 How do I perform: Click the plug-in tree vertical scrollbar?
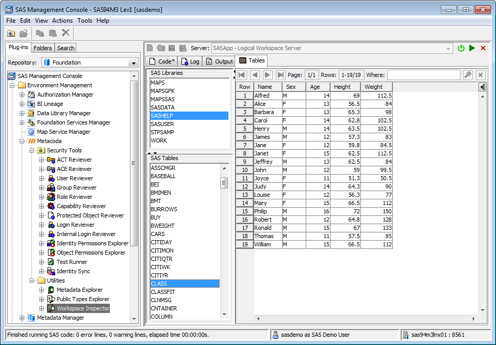[134, 163]
